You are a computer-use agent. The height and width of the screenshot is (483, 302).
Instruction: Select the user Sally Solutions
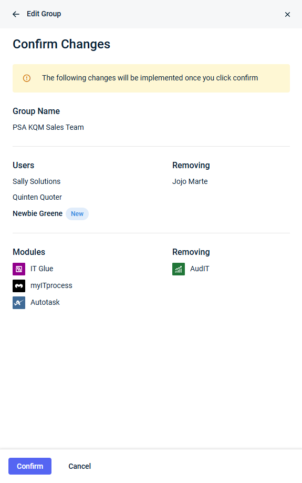point(36,181)
